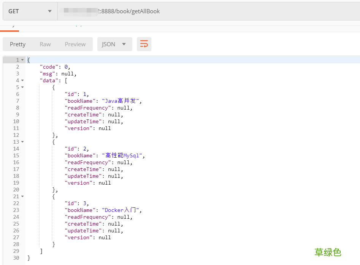Click the "高性能MySql" book name value
Image resolution: width=360 pixels, height=265 pixels.
pos(122,155)
